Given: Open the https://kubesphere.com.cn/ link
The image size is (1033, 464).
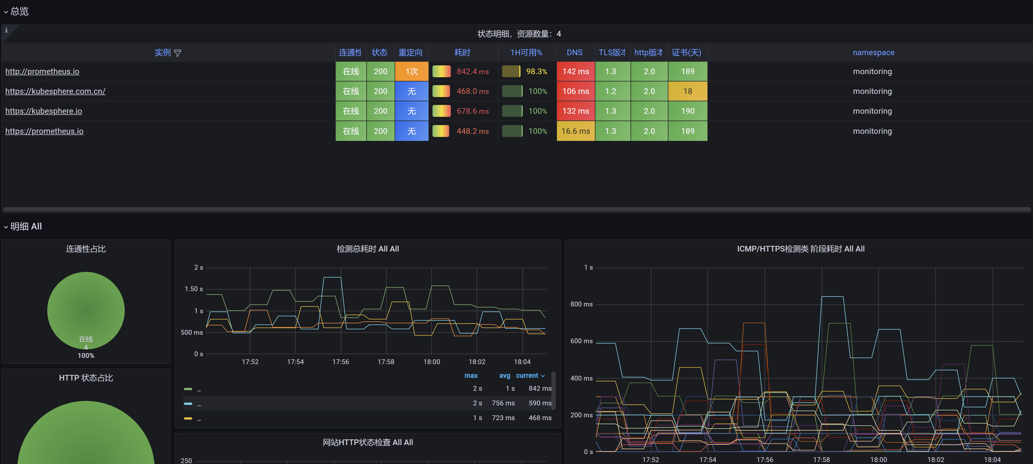Looking at the screenshot, I should [55, 91].
